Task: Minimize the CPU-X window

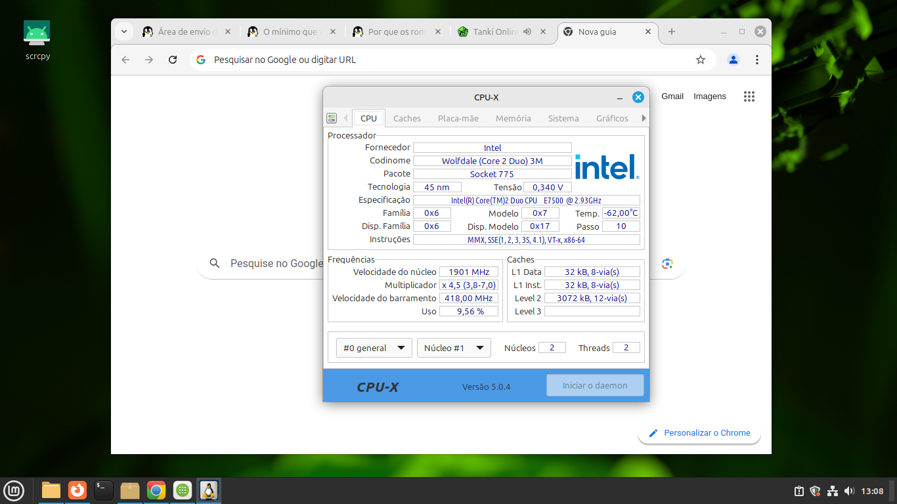Action: [x=620, y=97]
